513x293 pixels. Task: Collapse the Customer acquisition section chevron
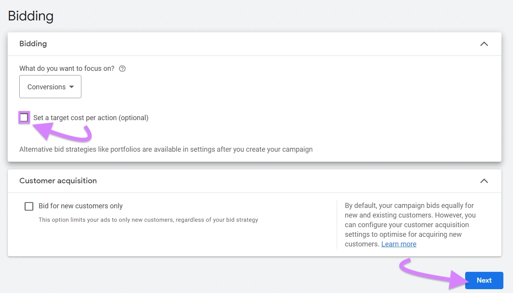[484, 181]
